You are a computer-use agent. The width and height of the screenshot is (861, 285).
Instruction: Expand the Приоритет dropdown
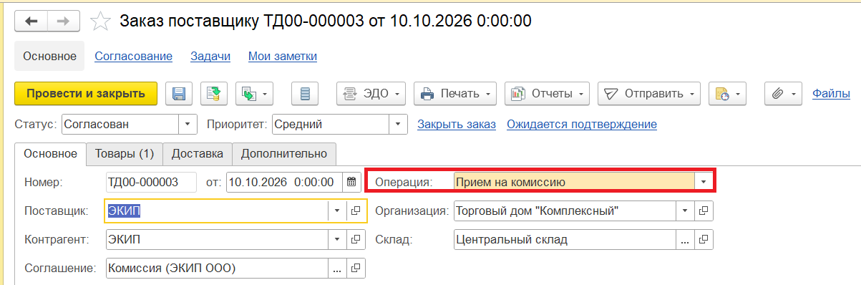398,124
